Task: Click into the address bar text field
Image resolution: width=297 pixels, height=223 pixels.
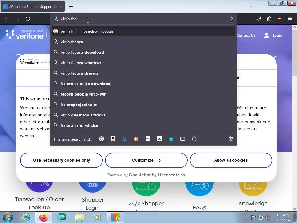Action: coord(143,19)
